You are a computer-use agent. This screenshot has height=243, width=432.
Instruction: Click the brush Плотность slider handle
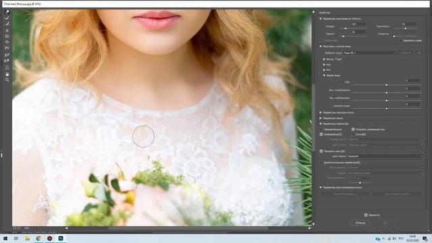point(406,28)
